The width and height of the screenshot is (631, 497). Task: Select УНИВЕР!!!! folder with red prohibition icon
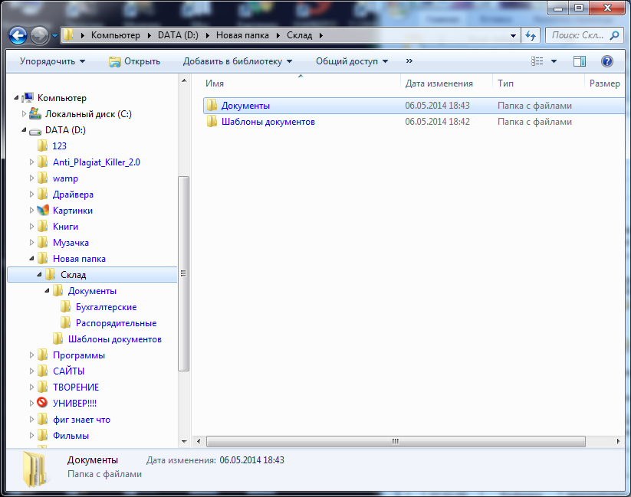[74, 404]
